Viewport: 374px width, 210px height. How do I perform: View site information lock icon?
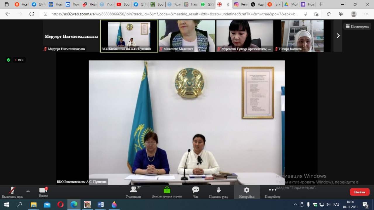[x=45, y=14]
